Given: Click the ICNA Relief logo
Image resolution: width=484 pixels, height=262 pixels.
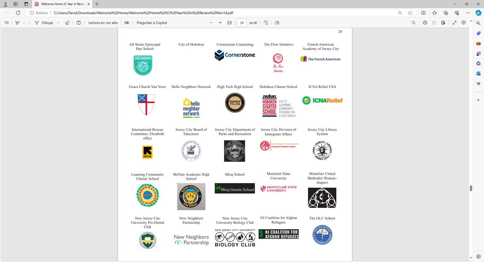Looking at the screenshot, I should coord(322,100).
